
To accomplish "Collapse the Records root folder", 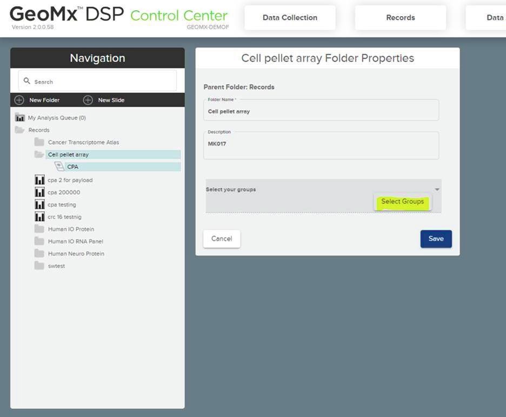I will (x=20, y=130).
